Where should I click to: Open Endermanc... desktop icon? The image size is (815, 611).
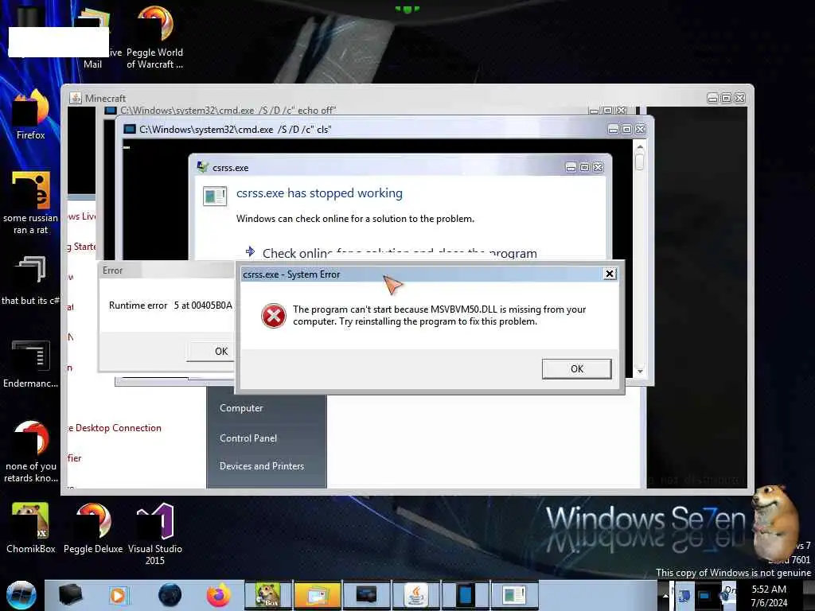tap(31, 364)
